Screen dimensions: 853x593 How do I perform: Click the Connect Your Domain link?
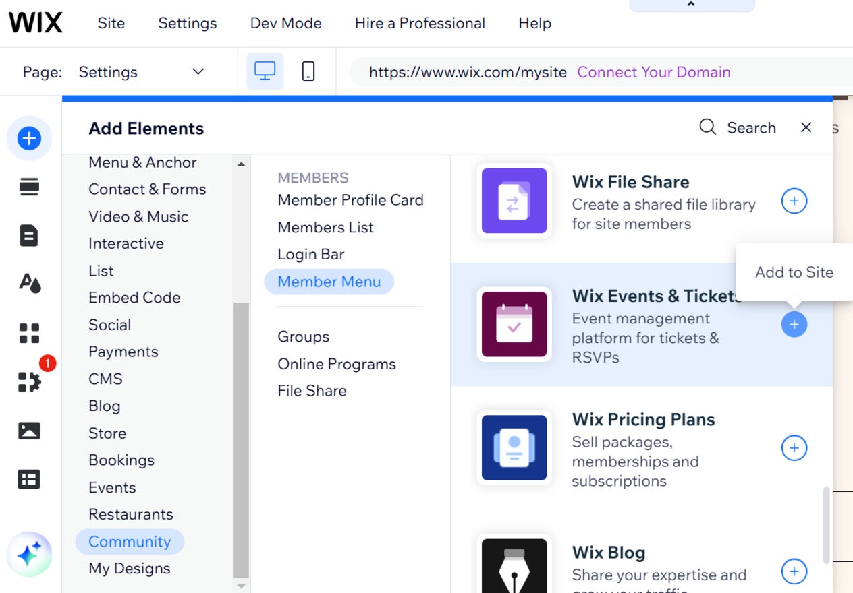(x=654, y=72)
